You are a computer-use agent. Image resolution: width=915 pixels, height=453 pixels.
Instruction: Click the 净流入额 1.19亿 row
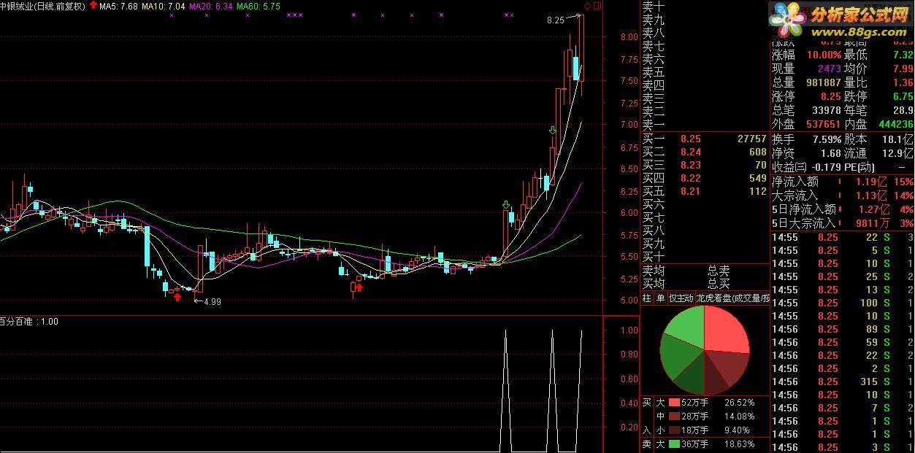pos(843,182)
